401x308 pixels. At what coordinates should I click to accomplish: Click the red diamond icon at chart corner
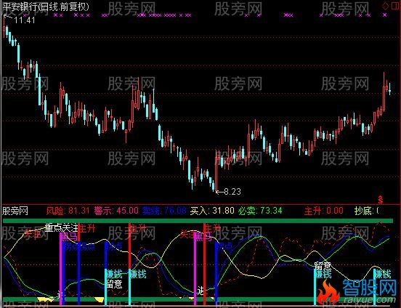(x=385, y=6)
